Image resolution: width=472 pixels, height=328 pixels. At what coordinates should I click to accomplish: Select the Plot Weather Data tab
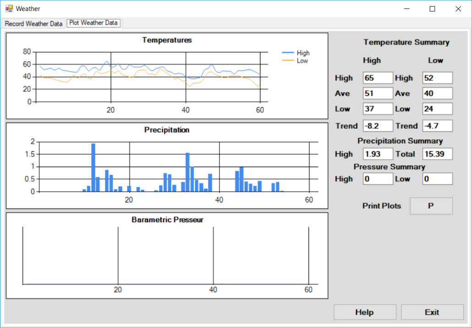tap(93, 23)
